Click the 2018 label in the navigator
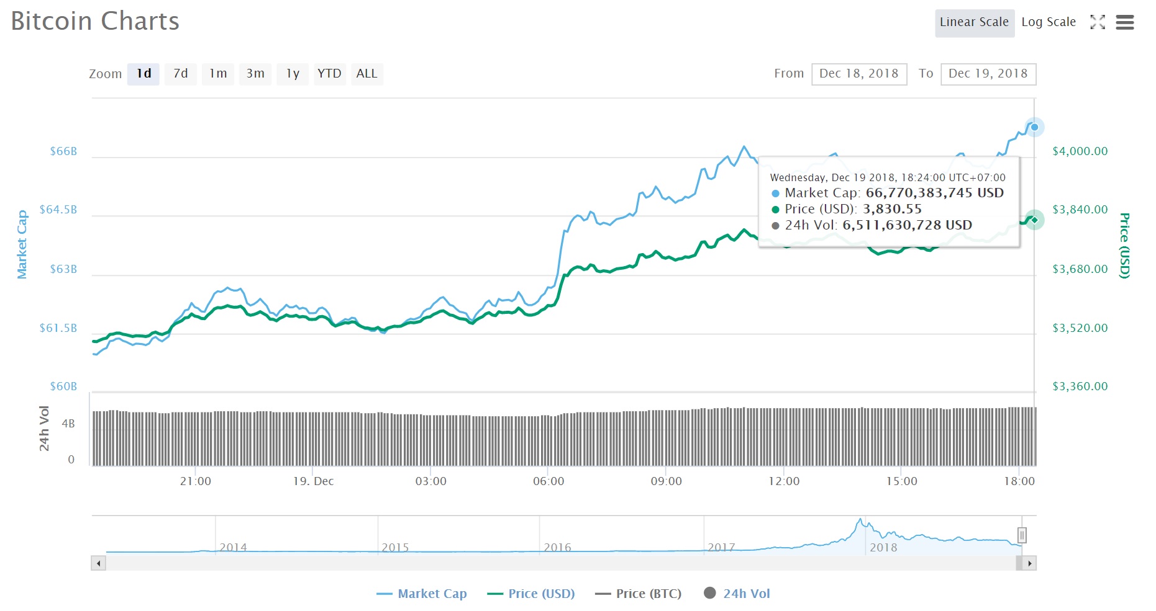 [883, 548]
